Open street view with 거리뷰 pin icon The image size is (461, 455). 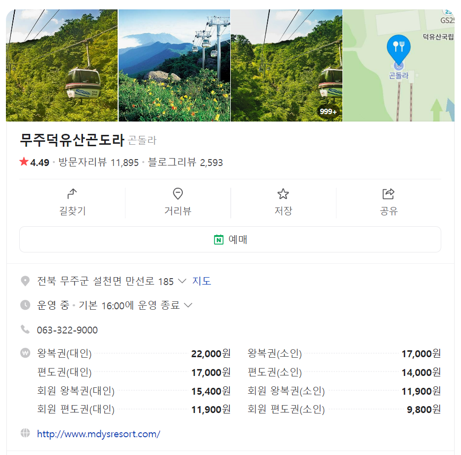178,194
